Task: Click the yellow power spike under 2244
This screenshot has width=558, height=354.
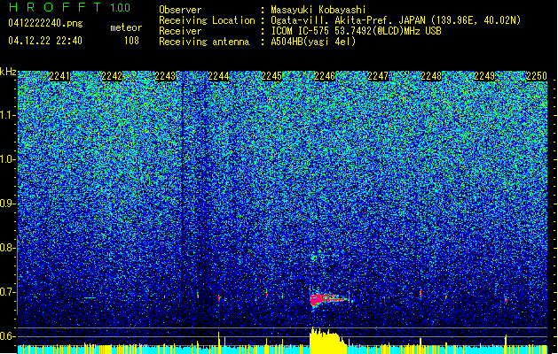Action: (x=219, y=342)
